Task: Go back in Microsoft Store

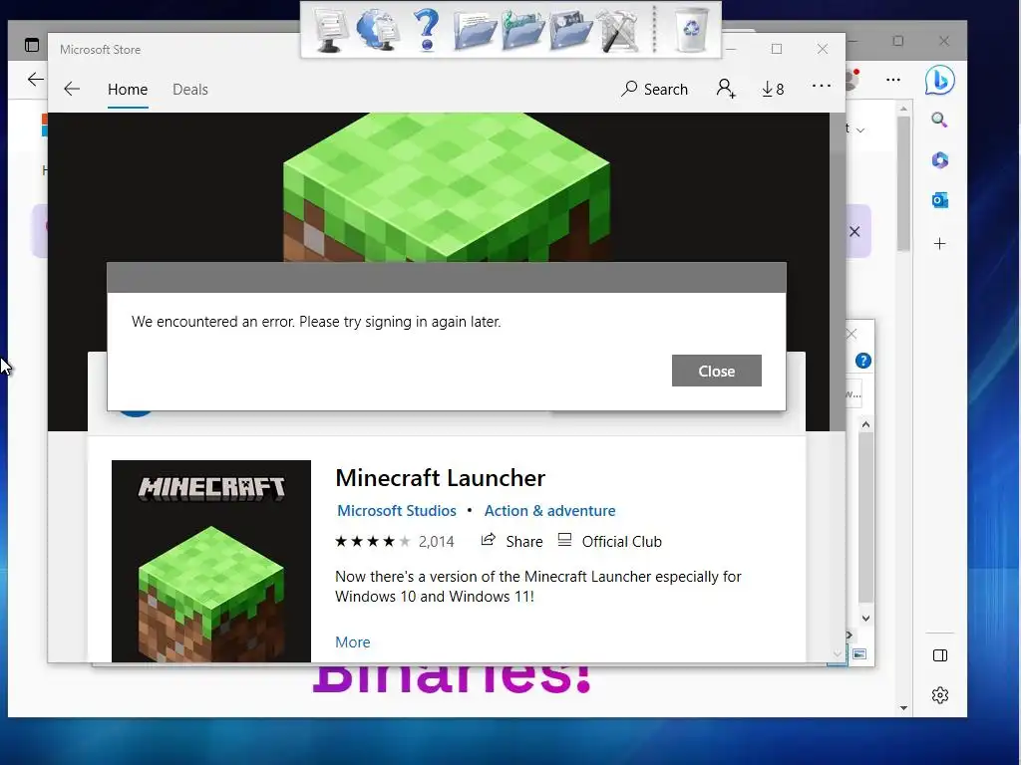Action: pos(72,89)
